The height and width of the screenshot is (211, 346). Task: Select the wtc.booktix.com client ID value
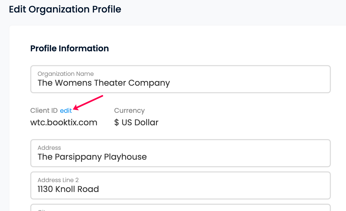coord(64,122)
